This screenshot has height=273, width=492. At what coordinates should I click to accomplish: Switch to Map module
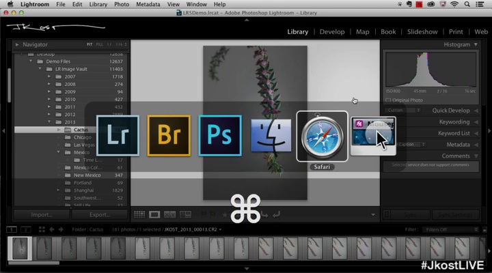pyautogui.click(x=362, y=31)
